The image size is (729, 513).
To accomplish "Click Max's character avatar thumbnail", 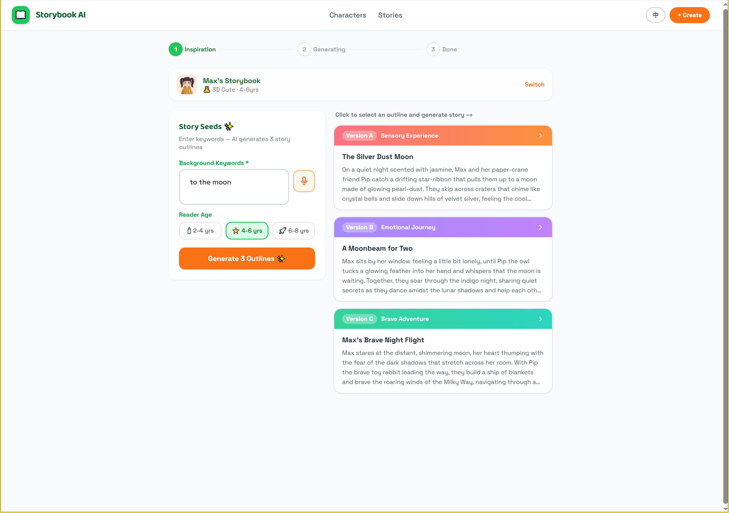I will click(x=187, y=85).
